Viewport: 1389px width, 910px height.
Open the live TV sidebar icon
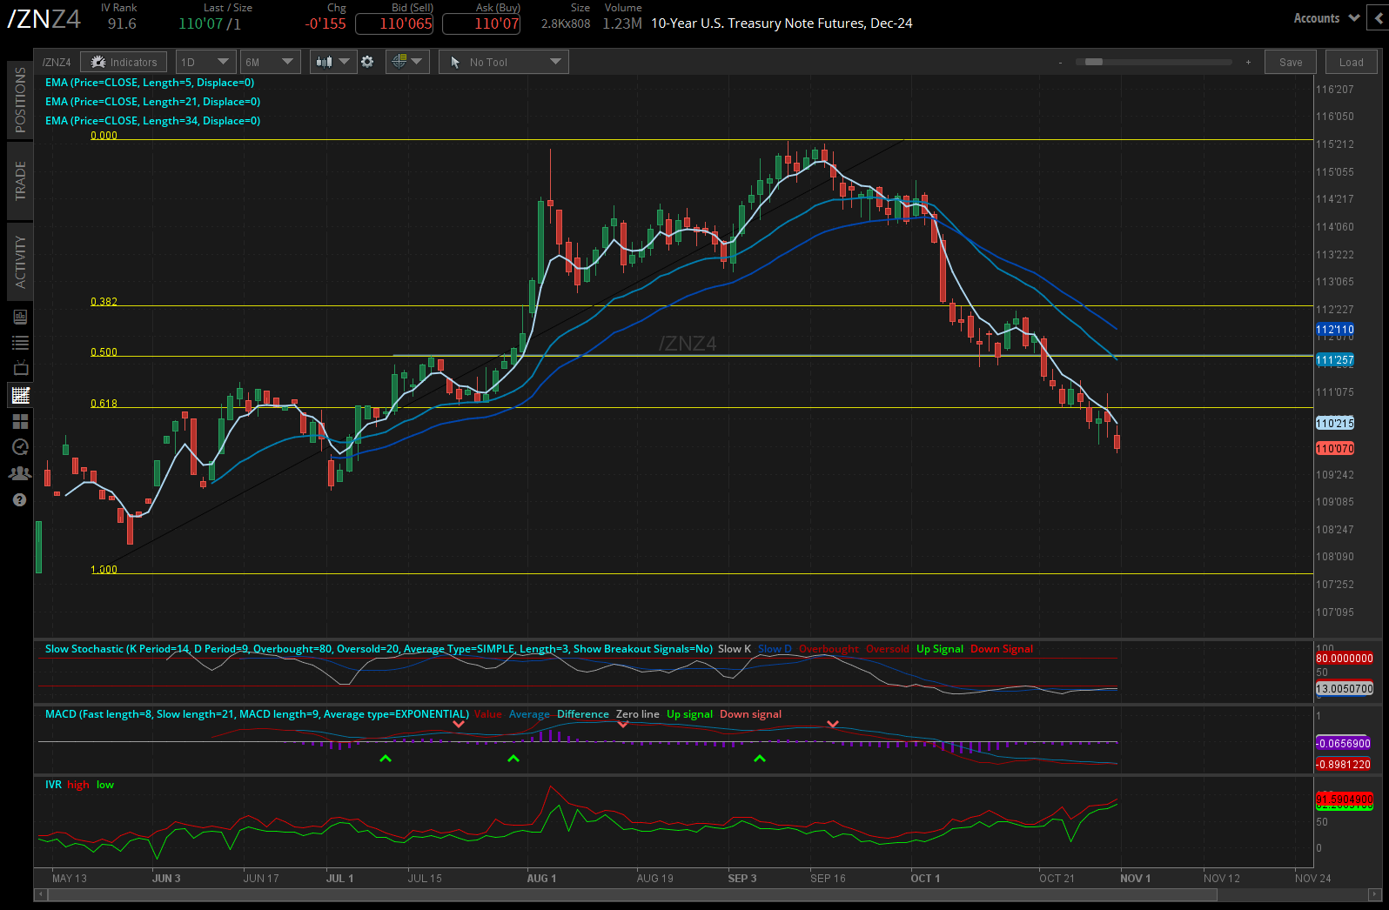point(20,368)
